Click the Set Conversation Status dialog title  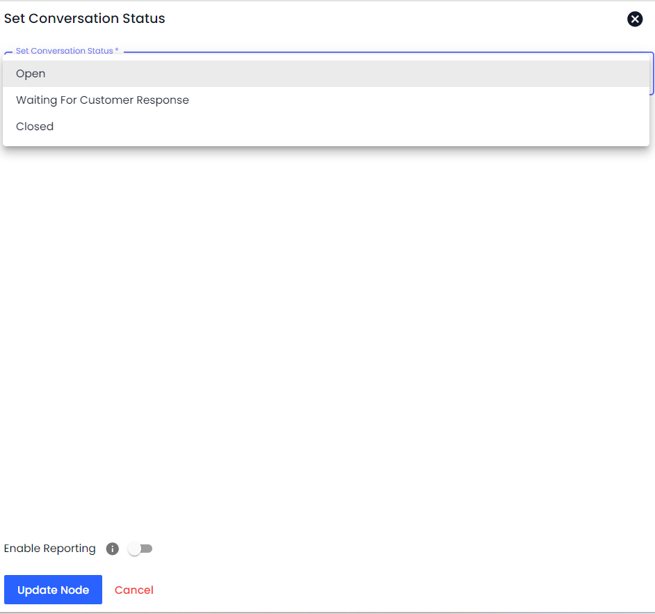85,19
